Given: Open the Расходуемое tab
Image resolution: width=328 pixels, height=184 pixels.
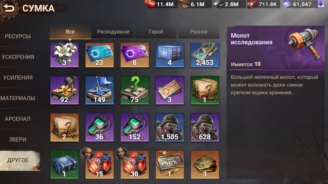Looking at the screenshot, I should point(113,32).
